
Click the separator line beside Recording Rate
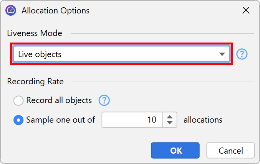pyautogui.click(x=161, y=82)
